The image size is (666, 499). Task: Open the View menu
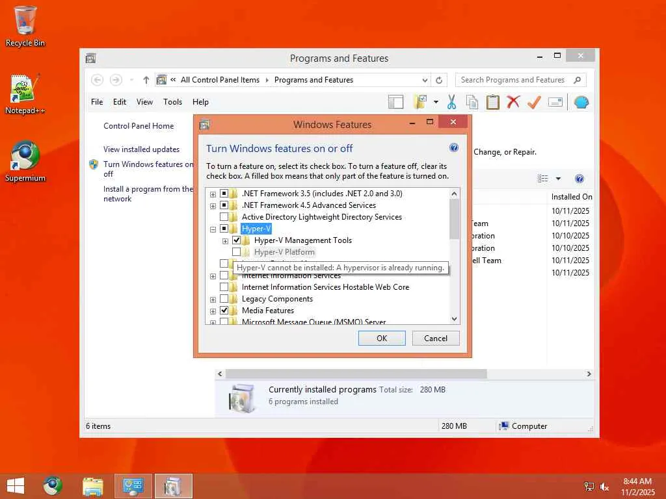pyautogui.click(x=144, y=102)
